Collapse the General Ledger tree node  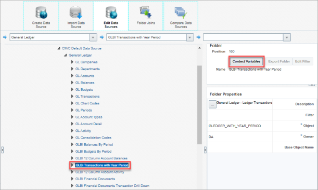coord(65,55)
